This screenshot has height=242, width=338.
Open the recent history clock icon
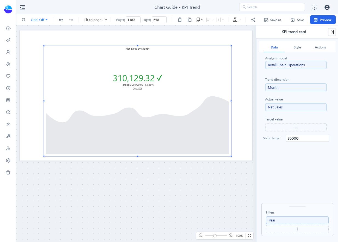tap(8, 88)
